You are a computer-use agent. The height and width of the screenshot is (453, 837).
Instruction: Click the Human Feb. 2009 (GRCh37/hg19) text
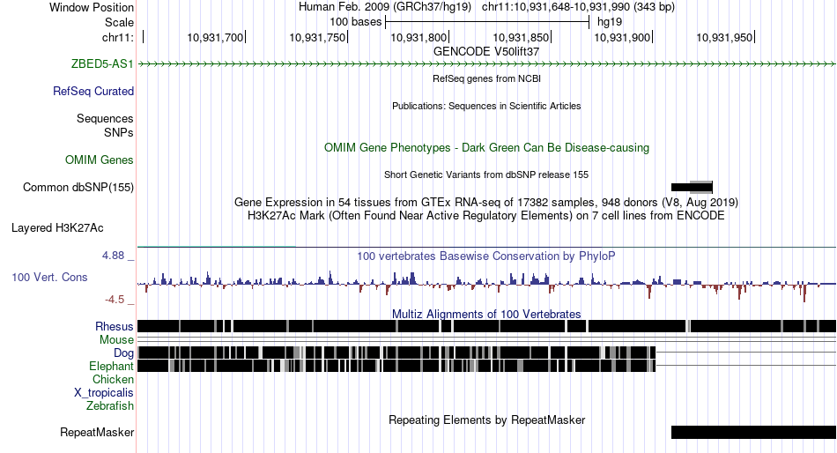pyautogui.click(x=385, y=7)
